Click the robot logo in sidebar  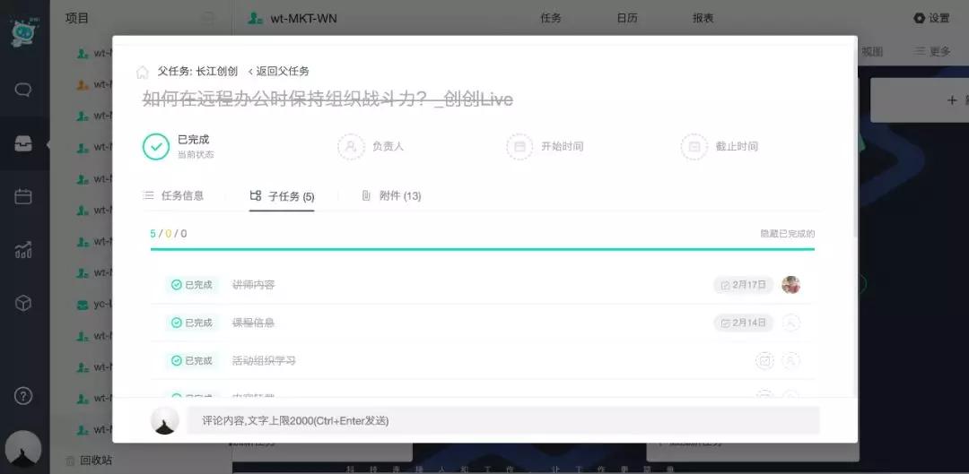(24, 33)
